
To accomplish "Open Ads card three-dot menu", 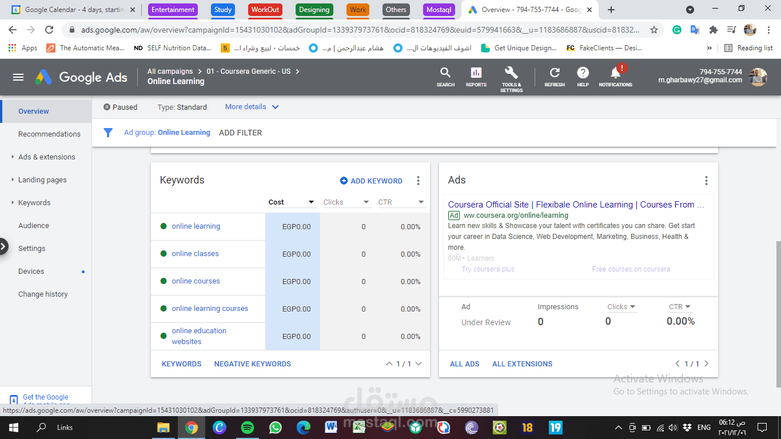I will [706, 181].
